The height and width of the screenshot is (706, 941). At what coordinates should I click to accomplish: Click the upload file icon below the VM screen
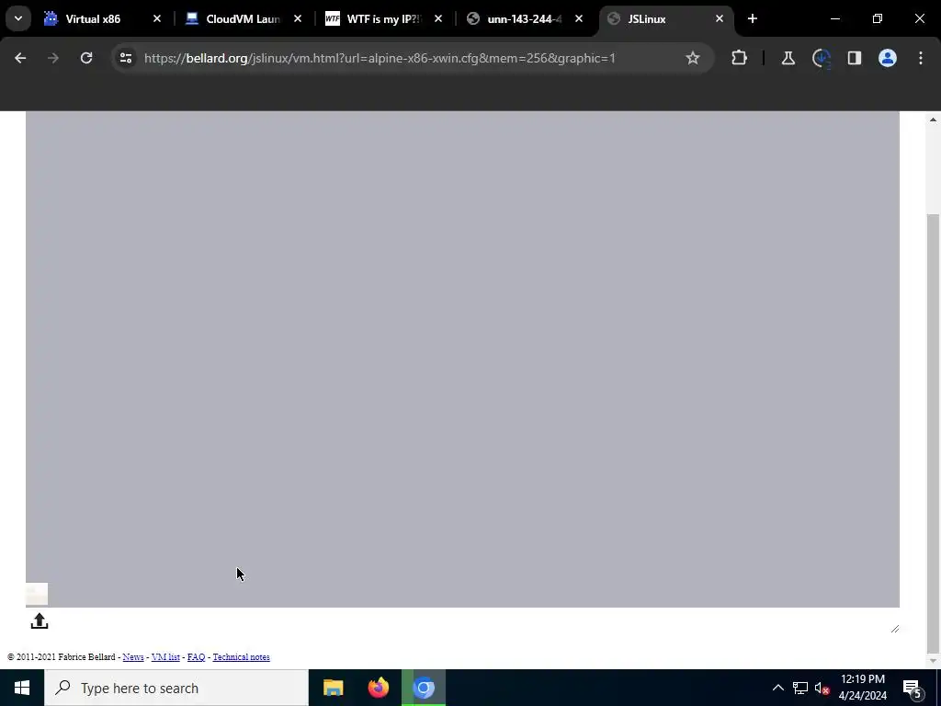[x=39, y=621]
